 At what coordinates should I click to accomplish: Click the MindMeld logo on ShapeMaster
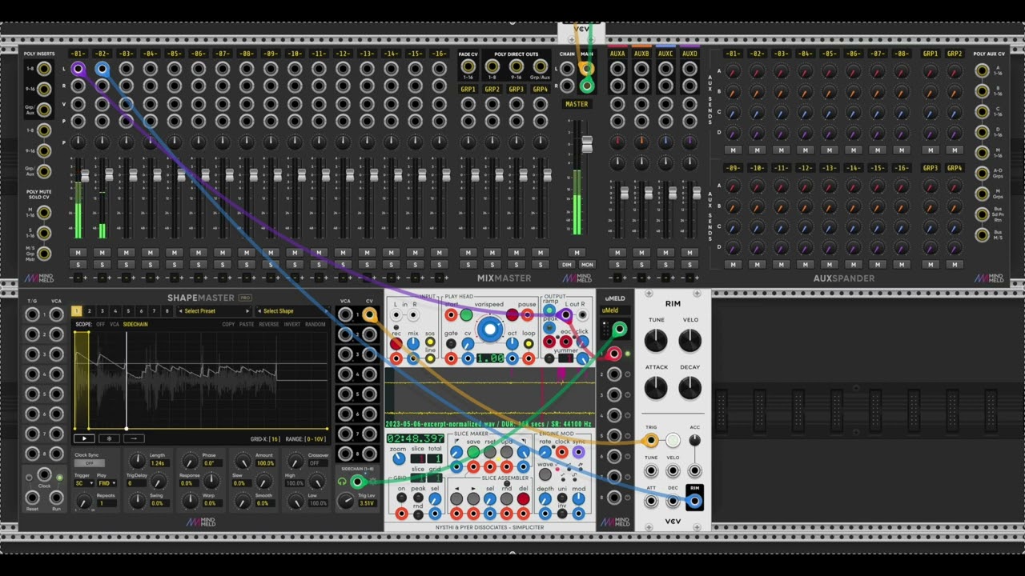pyautogui.click(x=201, y=522)
